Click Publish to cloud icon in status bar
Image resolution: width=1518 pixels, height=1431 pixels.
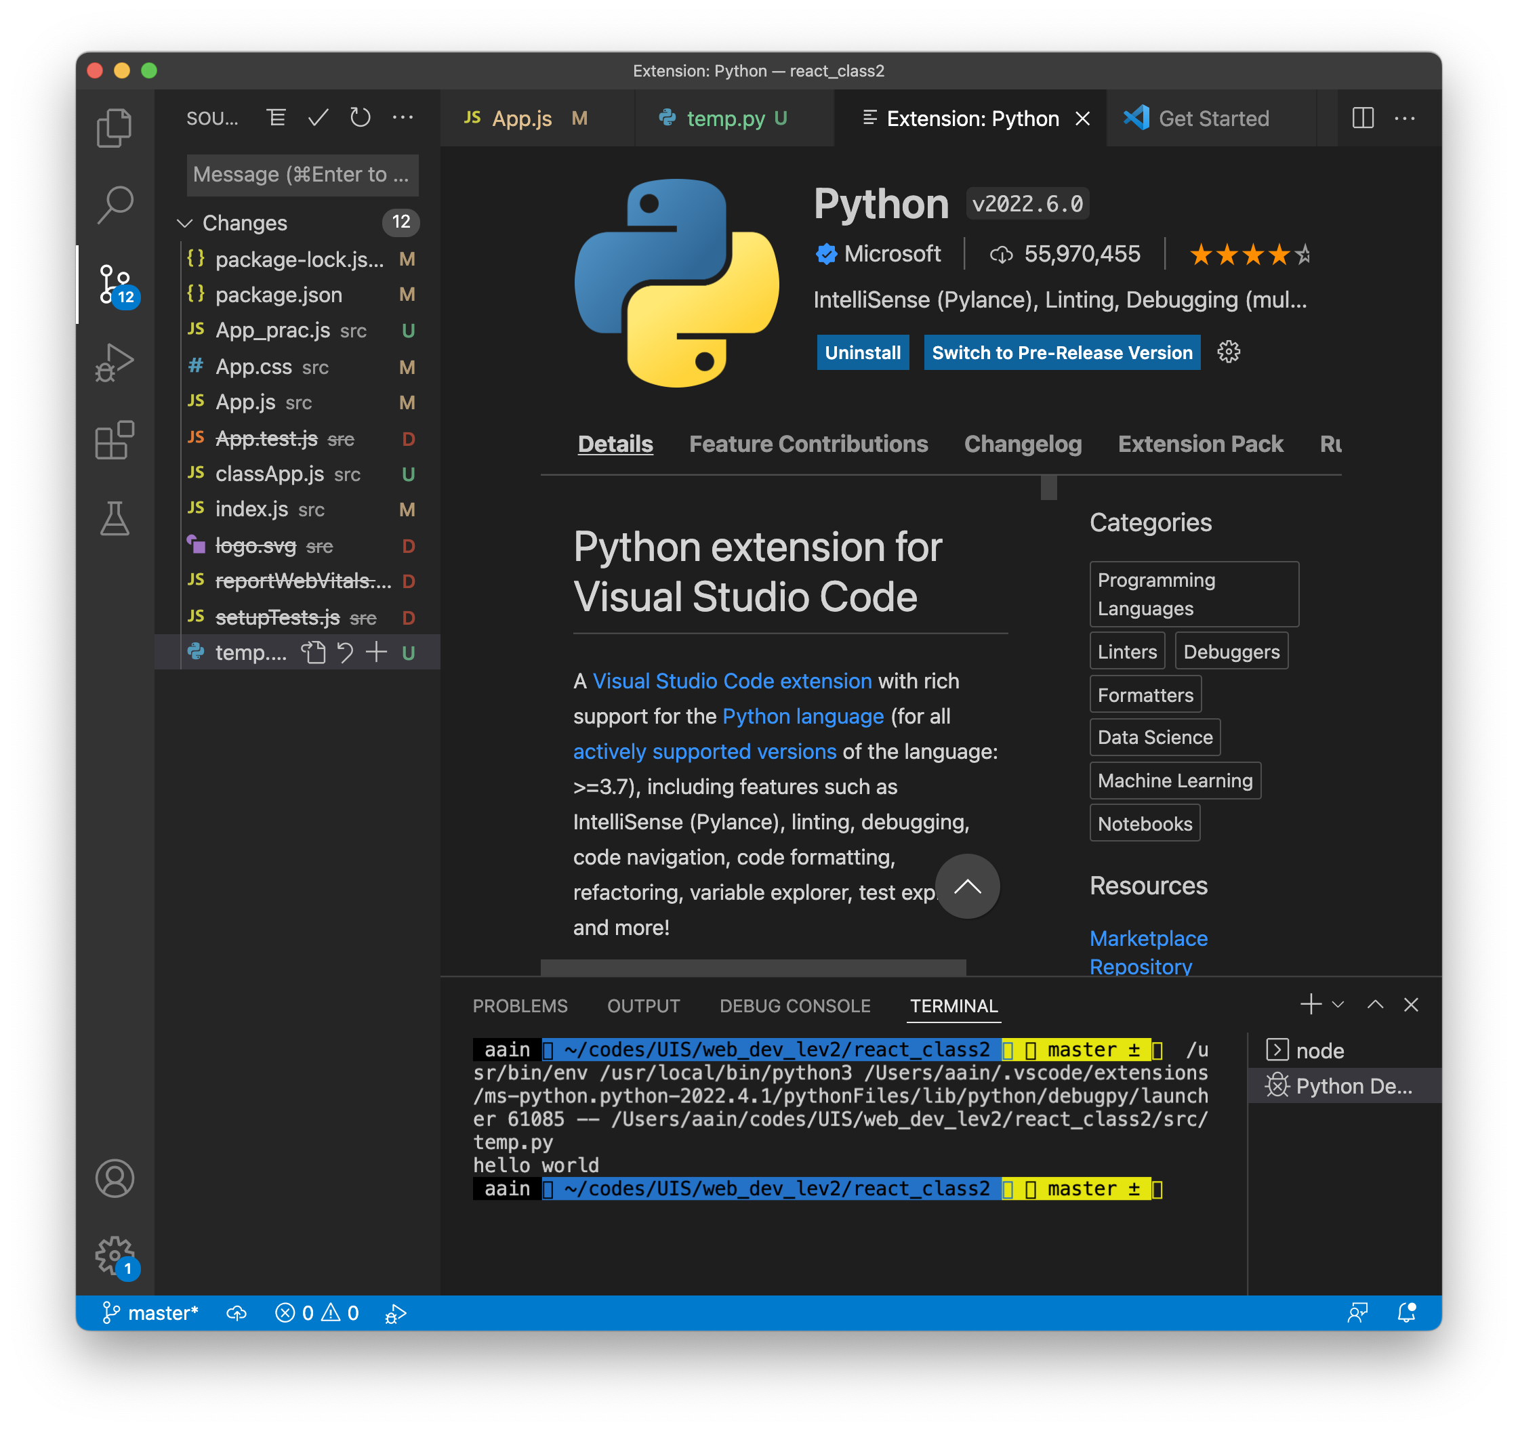(237, 1312)
